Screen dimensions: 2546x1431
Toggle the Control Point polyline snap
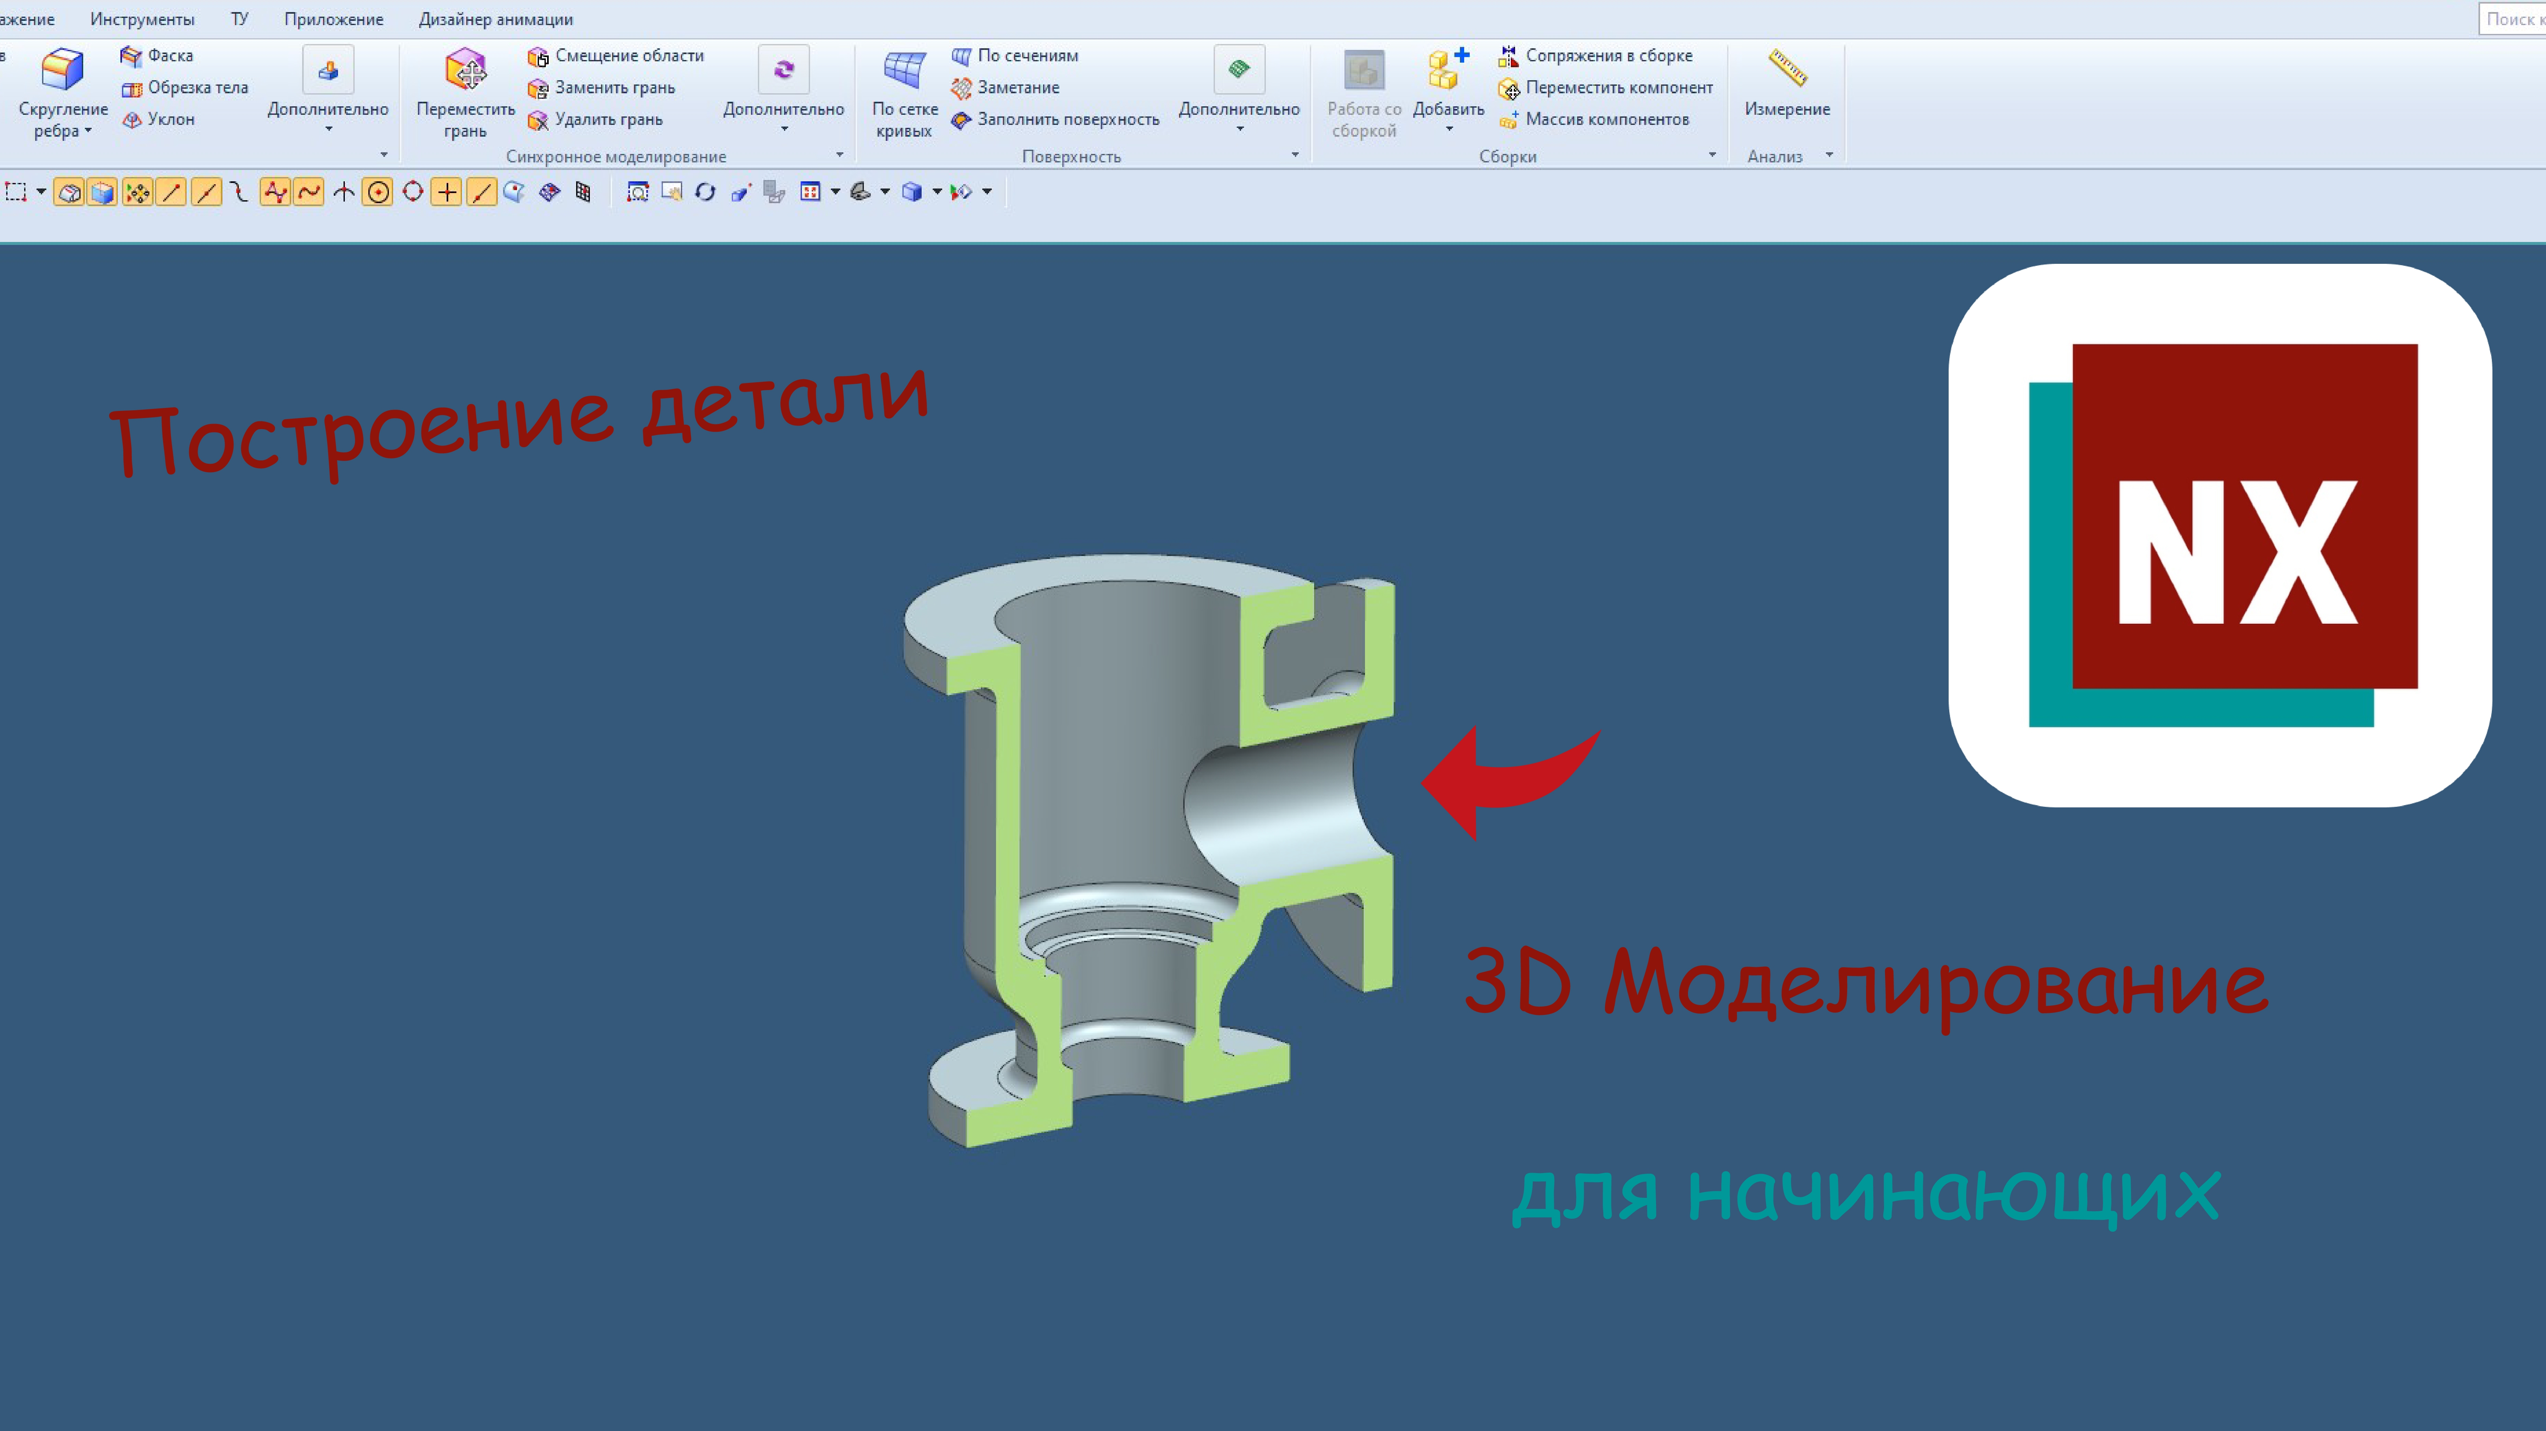tap(276, 192)
